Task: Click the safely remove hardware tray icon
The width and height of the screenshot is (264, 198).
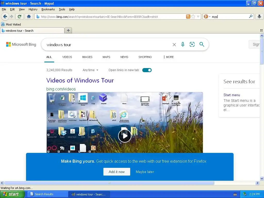Action: pos(245,194)
